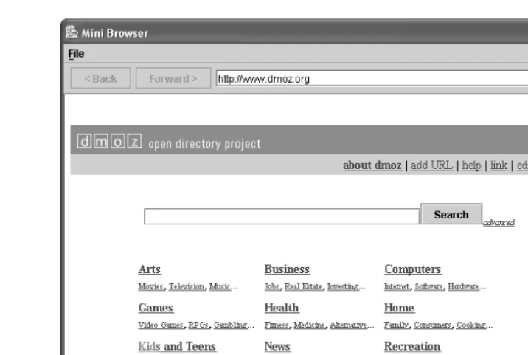Open the File menu
The height and width of the screenshot is (355, 528).
point(76,54)
